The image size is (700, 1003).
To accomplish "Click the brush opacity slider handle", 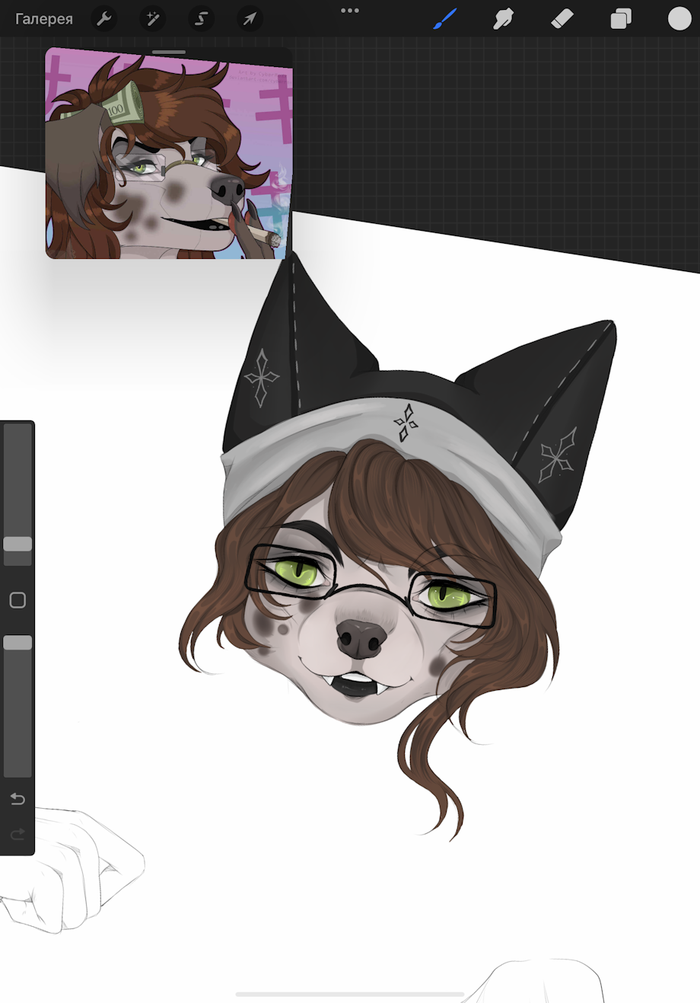I will (x=17, y=643).
